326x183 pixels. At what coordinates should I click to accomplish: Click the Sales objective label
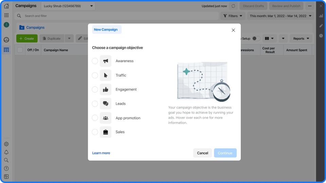(120, 132)
